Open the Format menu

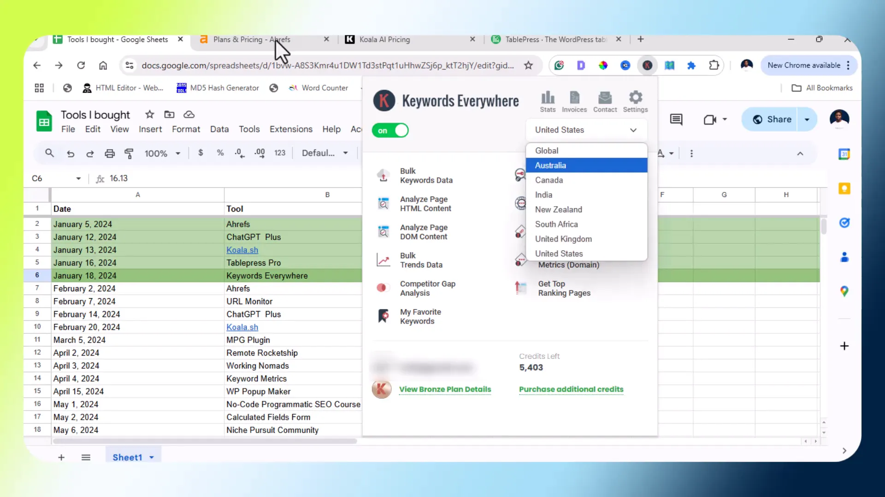[x=186, y=129]
